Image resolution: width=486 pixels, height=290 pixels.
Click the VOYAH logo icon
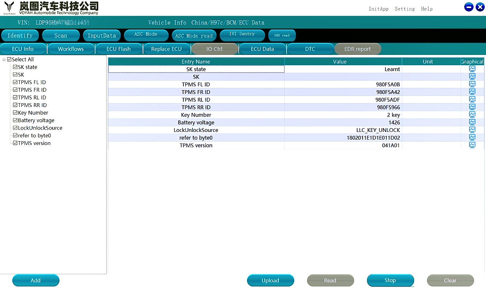pyautogui.click(x=9, y=7)
